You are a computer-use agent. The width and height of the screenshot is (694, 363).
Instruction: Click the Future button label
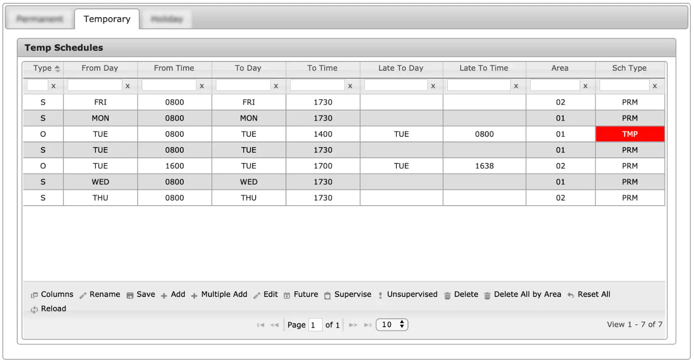(x=306, y=295)
